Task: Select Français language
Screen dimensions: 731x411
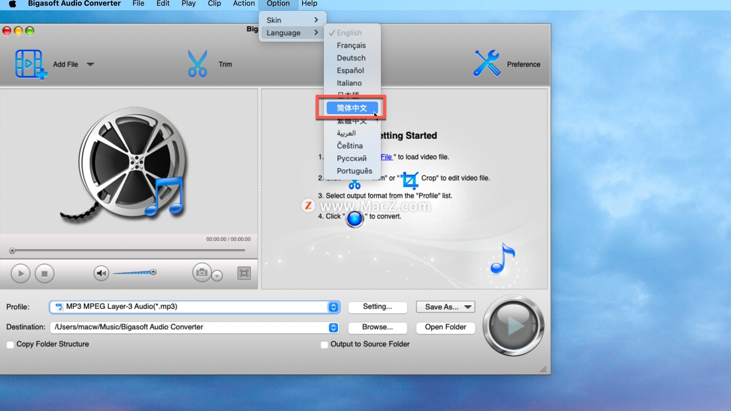Action: [x=352, y=45]
